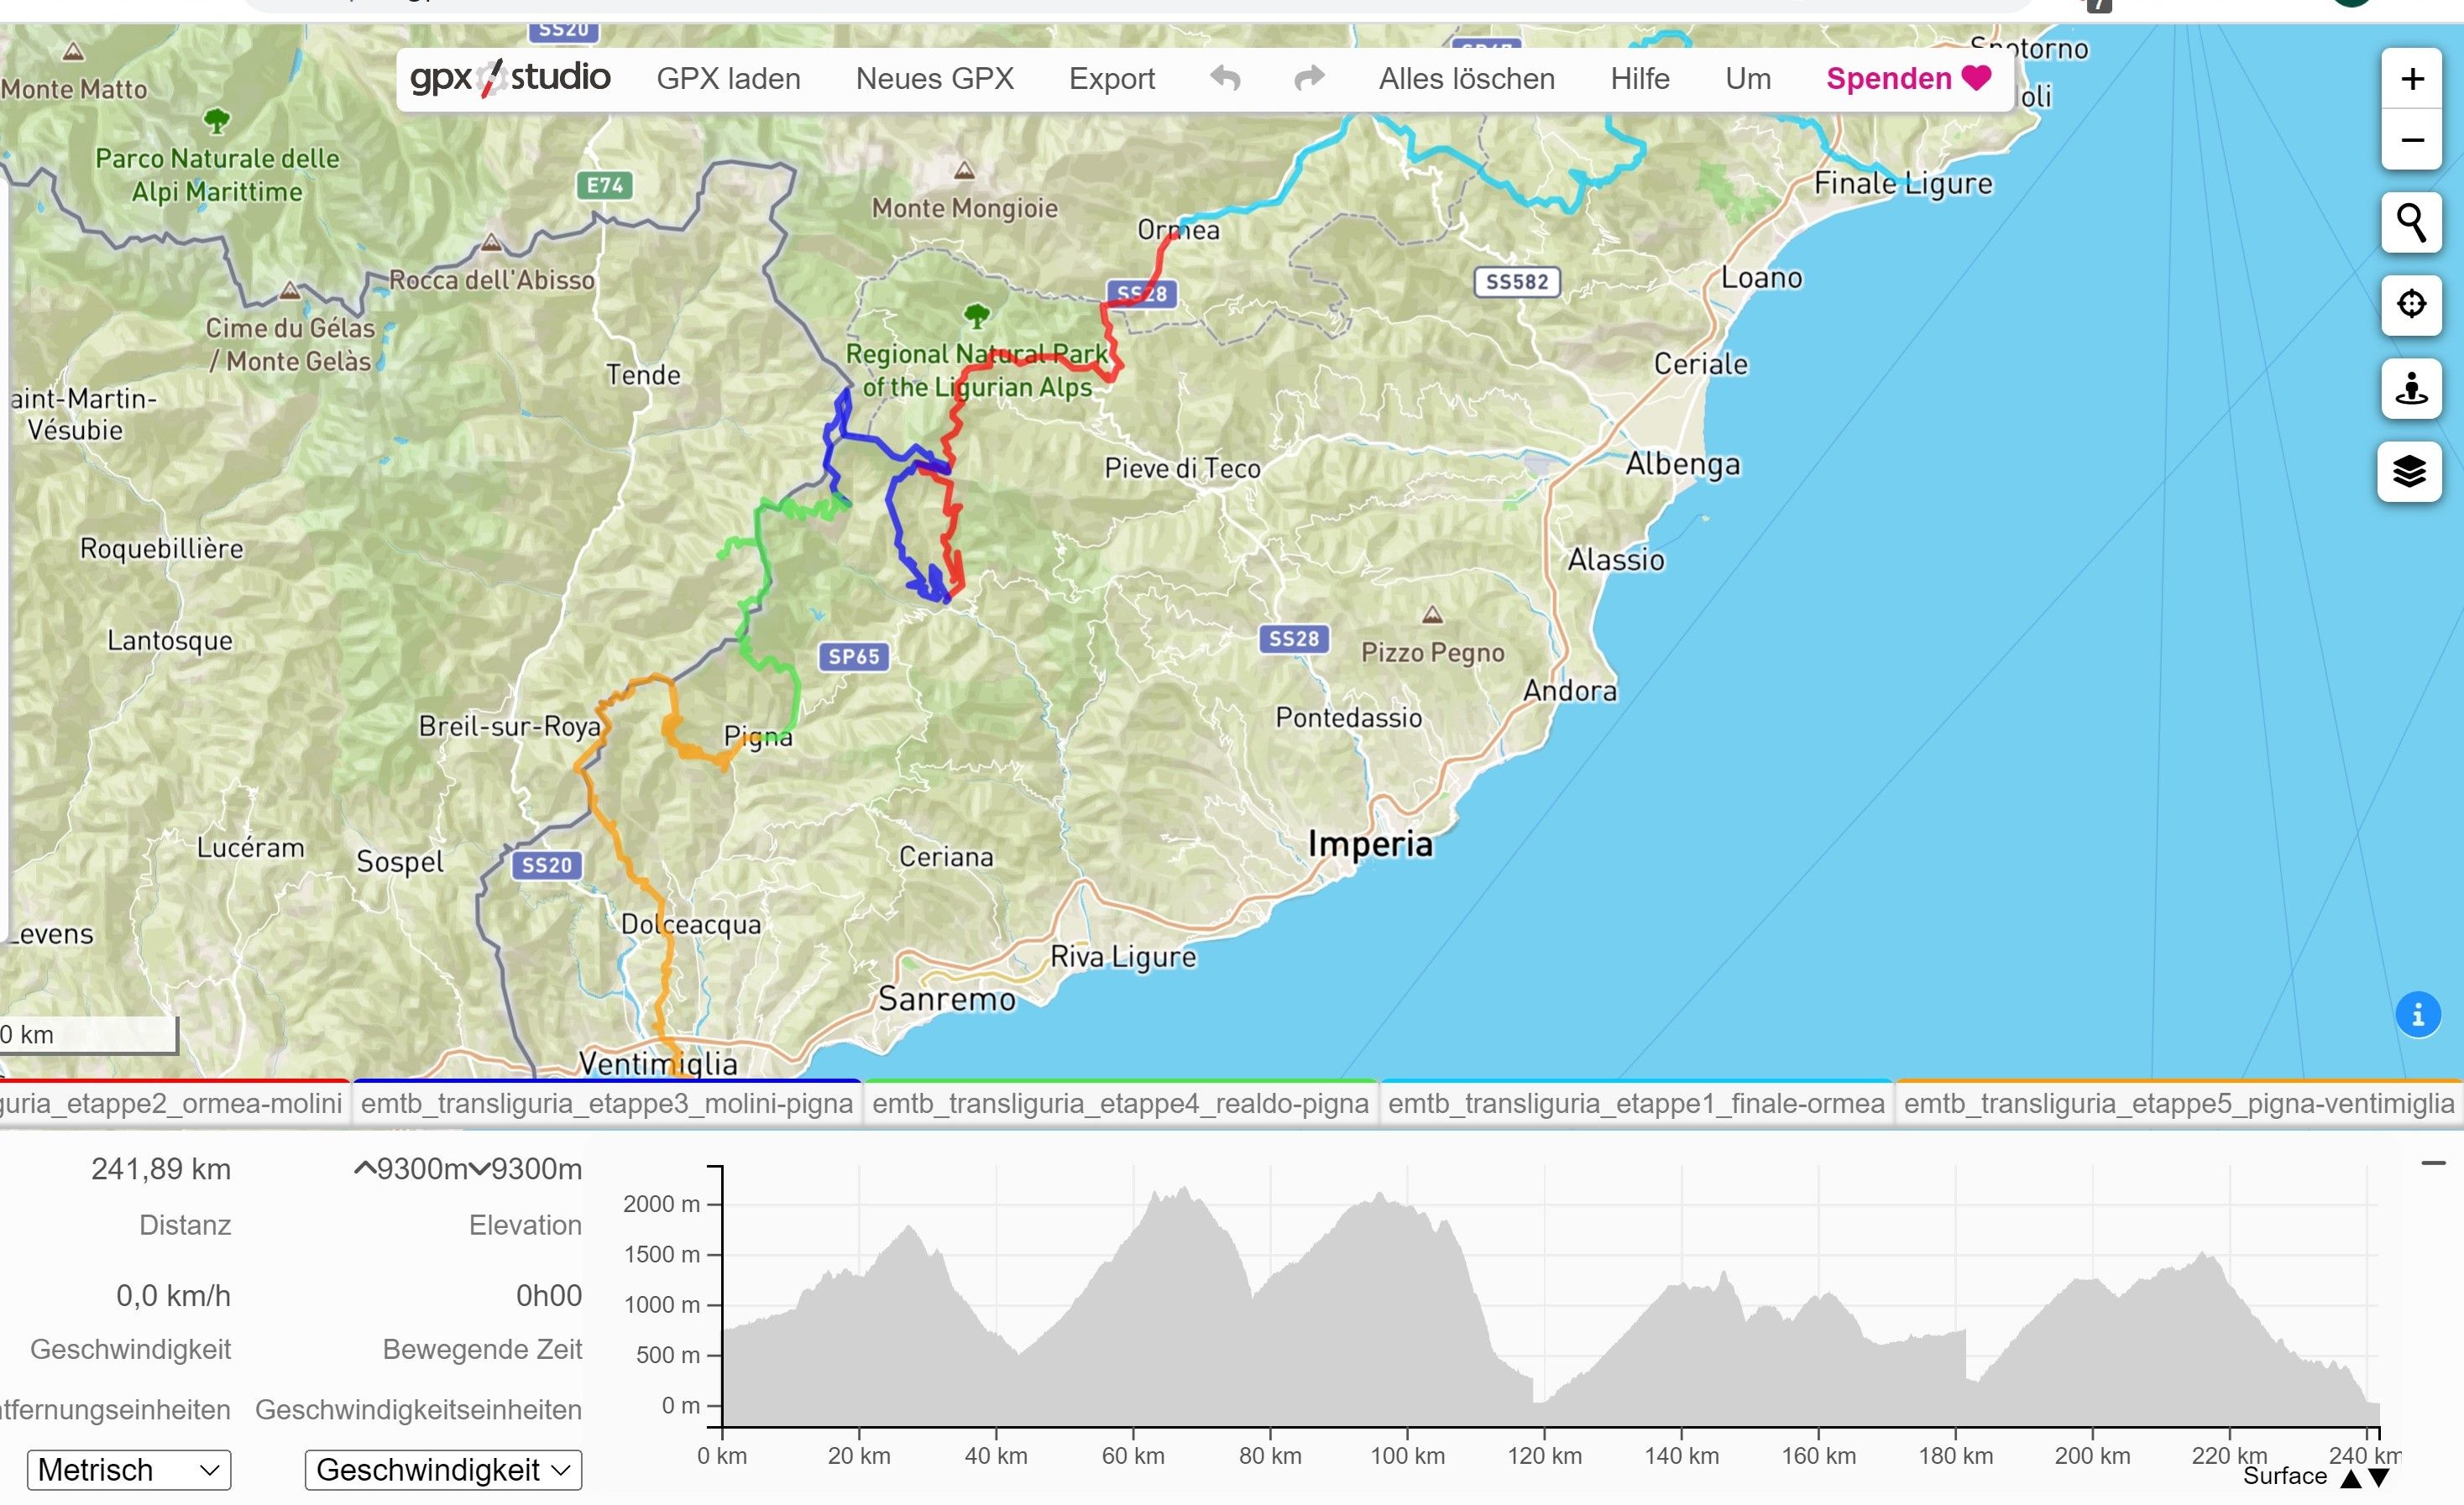The width and height of the screenshot is (2464, 1505).
Task: Collapse the elevation profile panel
Action: pos(2433,1163)
